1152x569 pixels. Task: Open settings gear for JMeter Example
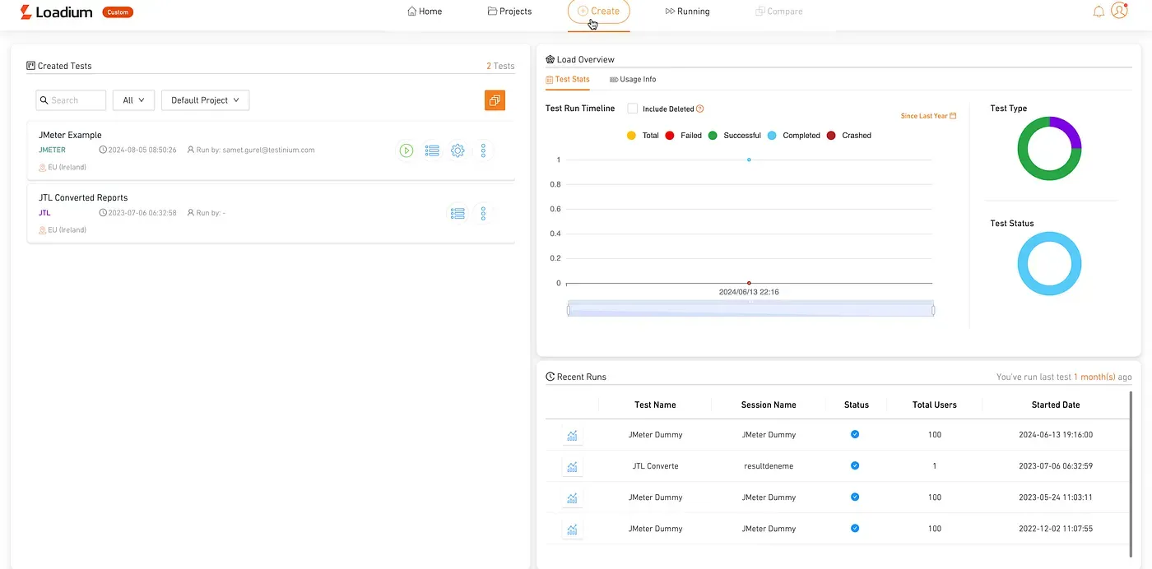pyautogui.click(x=458, y=150)
